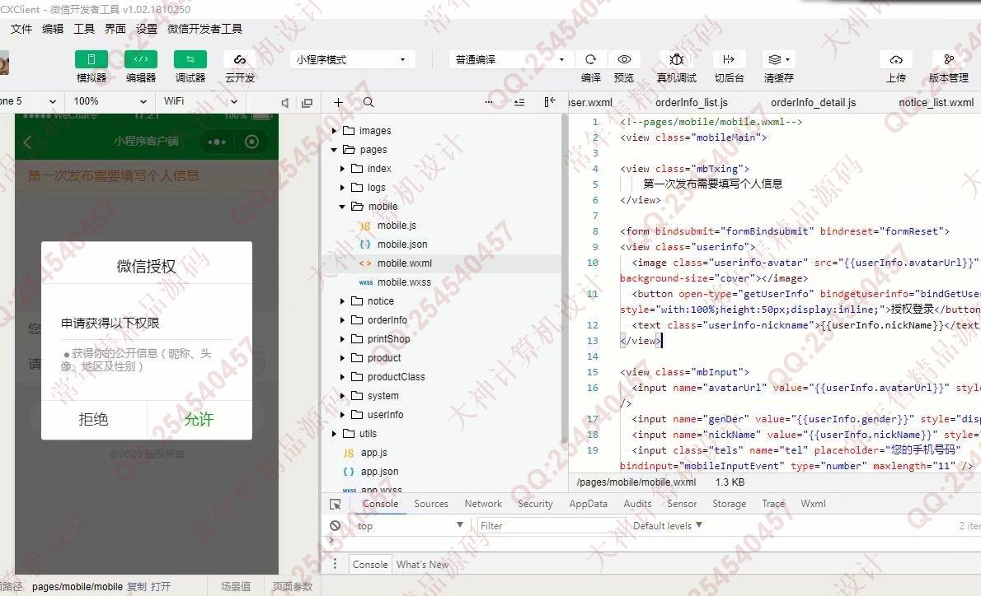Switch to orderInfo_list.js editor tab
This screenshot has width=981, height=596.
pos(692,102)
